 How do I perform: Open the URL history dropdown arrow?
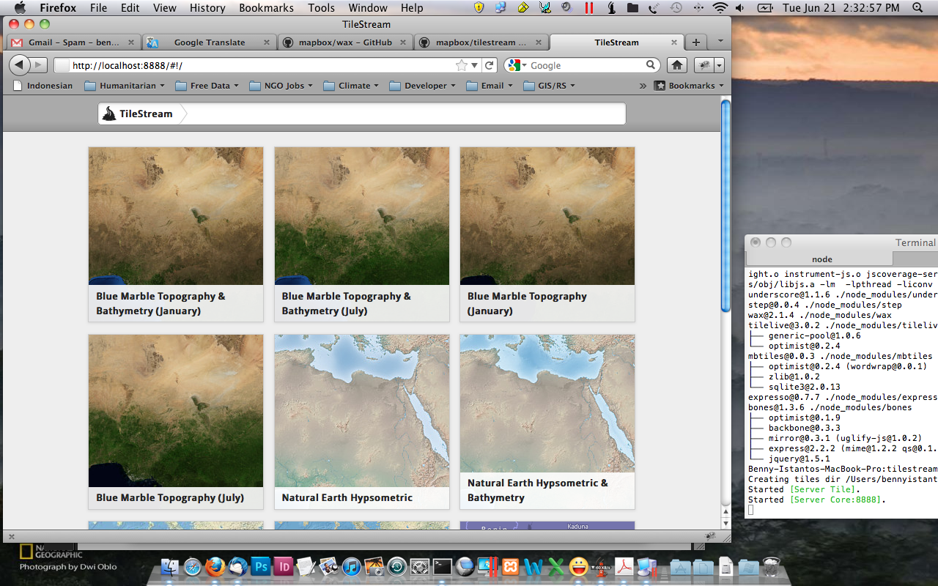click(x=475, y=65)
